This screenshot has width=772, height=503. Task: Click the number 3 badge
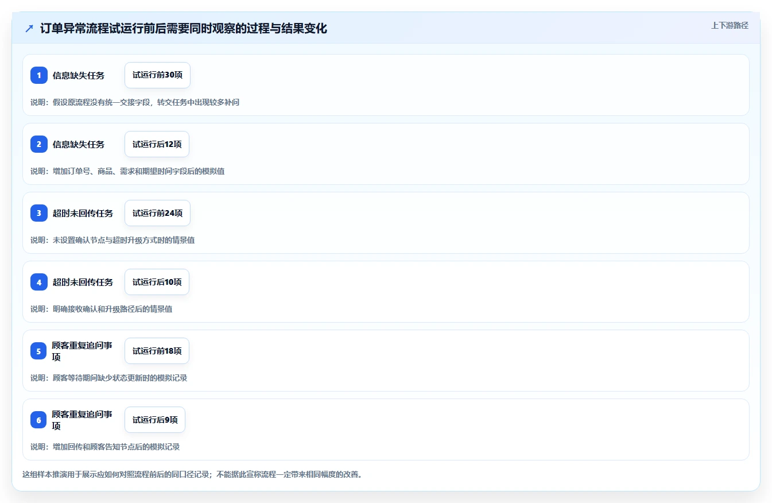coord(39,213)
